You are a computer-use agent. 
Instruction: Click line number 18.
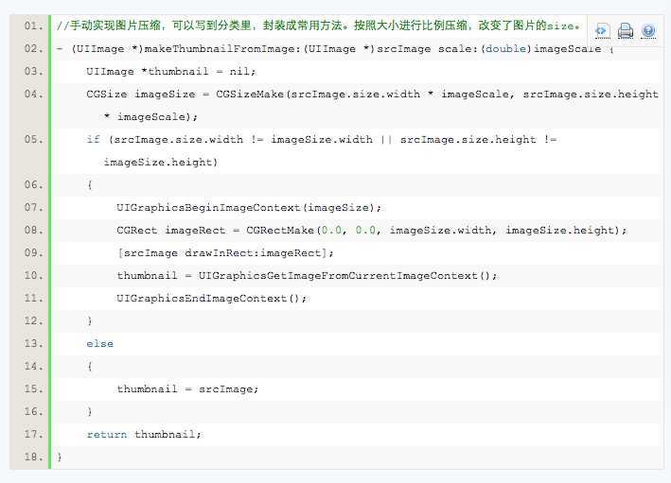(x=33, y=457)
